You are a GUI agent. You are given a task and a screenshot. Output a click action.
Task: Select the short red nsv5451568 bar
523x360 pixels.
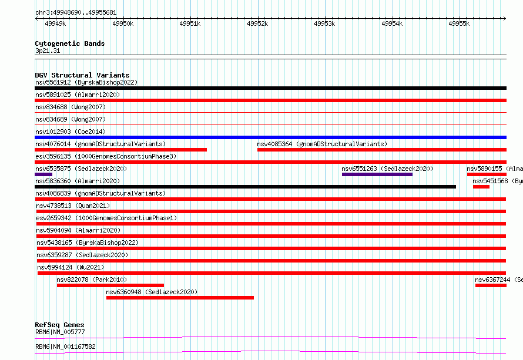tap(481, 187)
